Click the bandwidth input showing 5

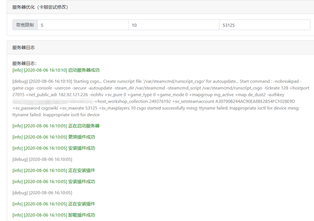pos(83,25)
